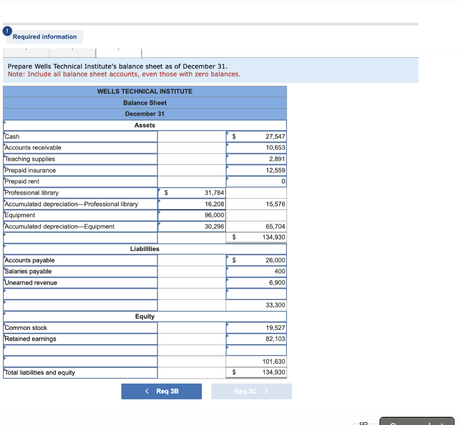Click the Cash amount cell showing 27,547
Screen dimensions: 461x425
[x=256, y=136]
